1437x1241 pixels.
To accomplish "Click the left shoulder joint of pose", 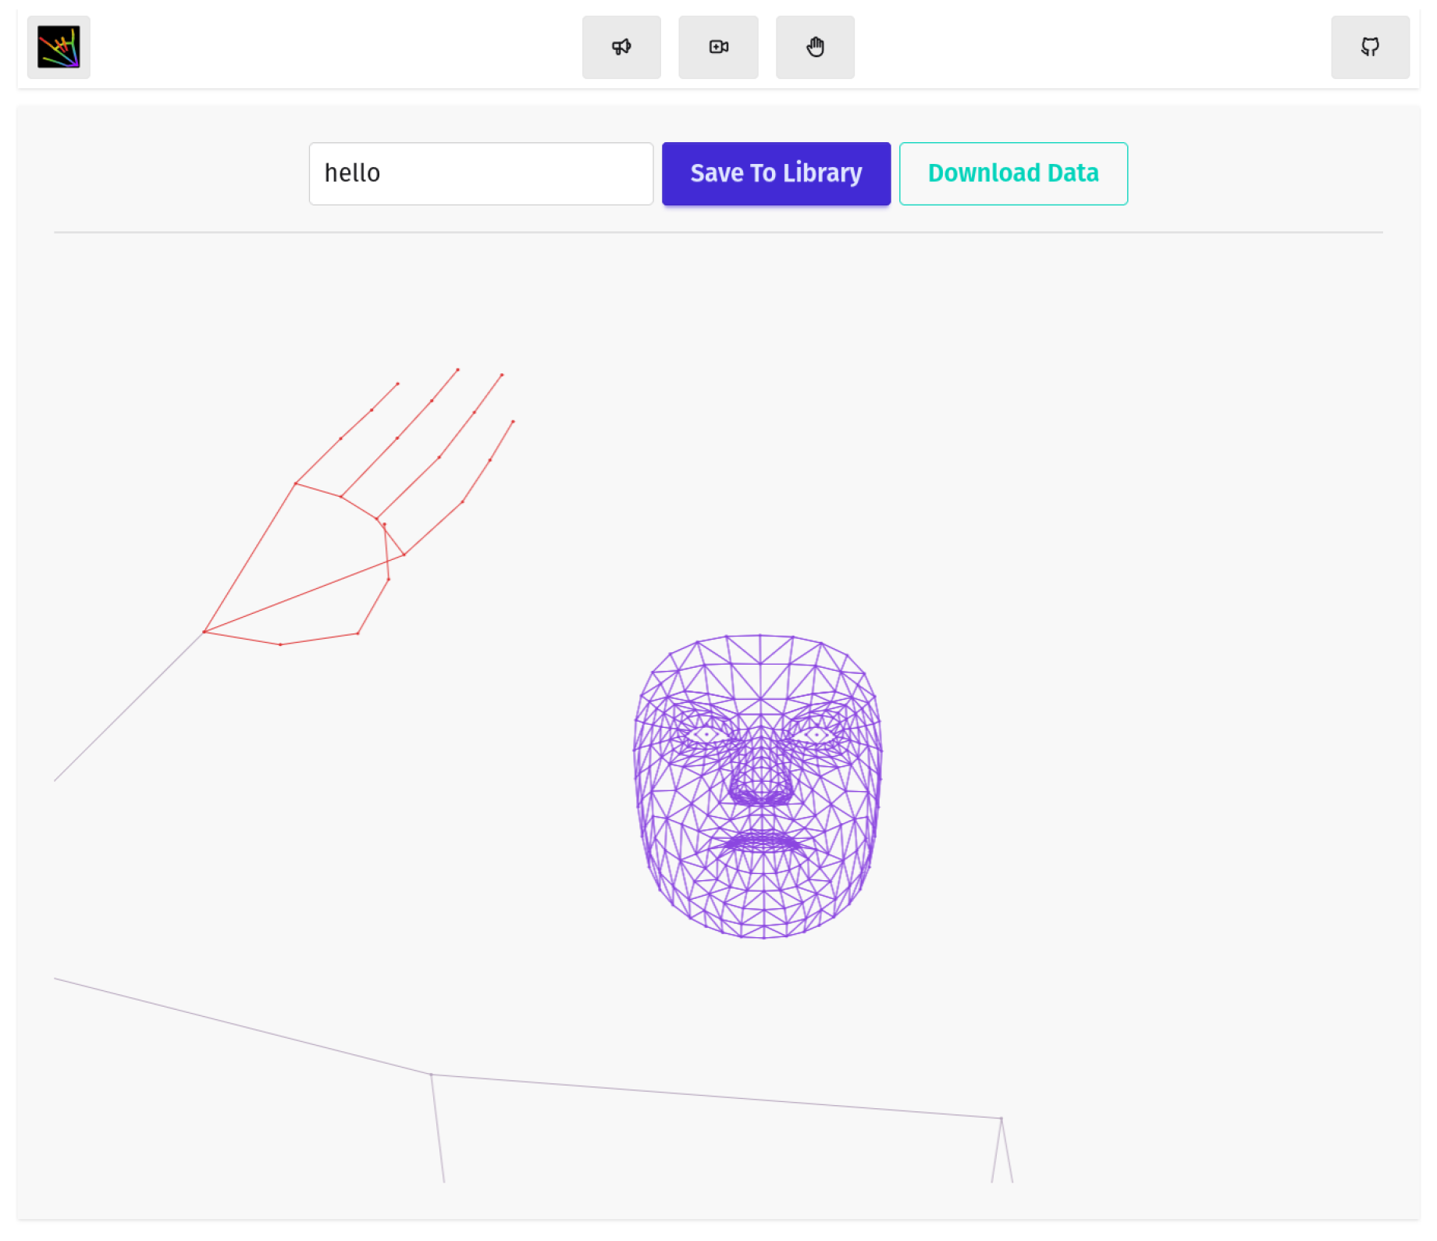I will click(432, 1075).
